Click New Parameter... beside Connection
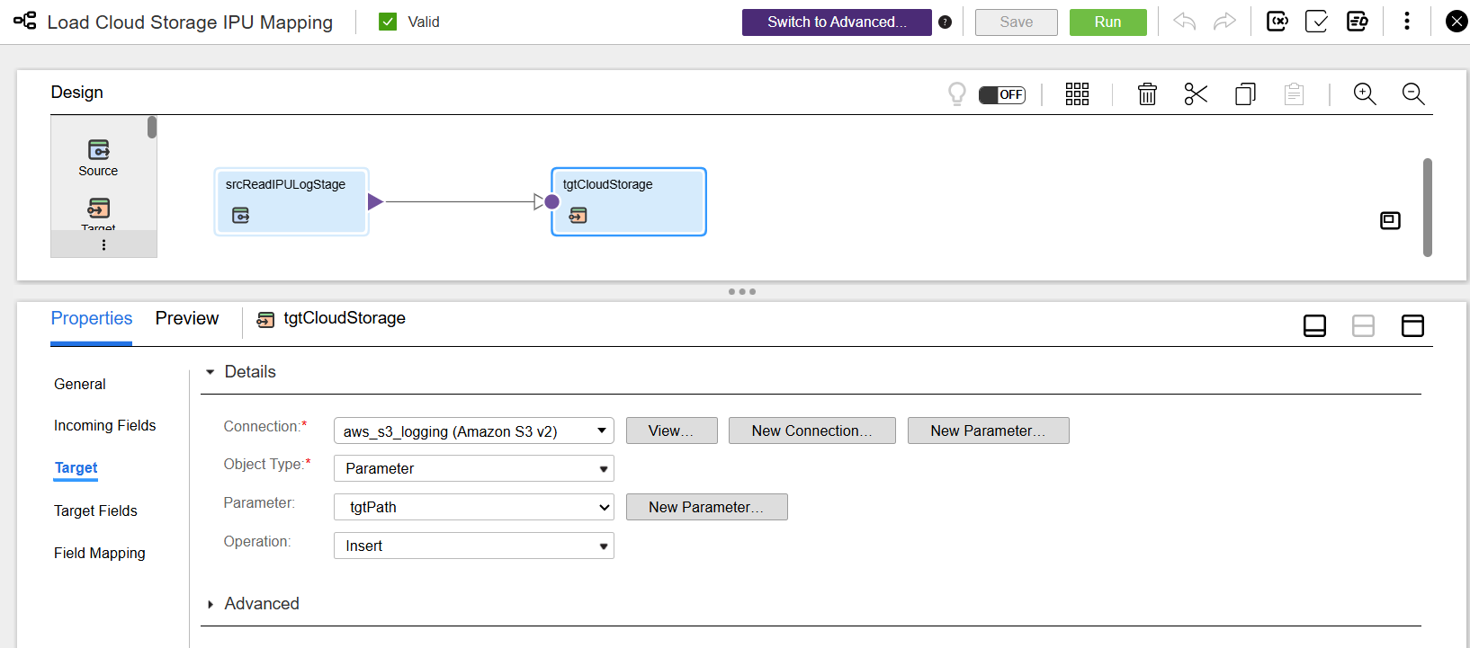 pos(989,431)
